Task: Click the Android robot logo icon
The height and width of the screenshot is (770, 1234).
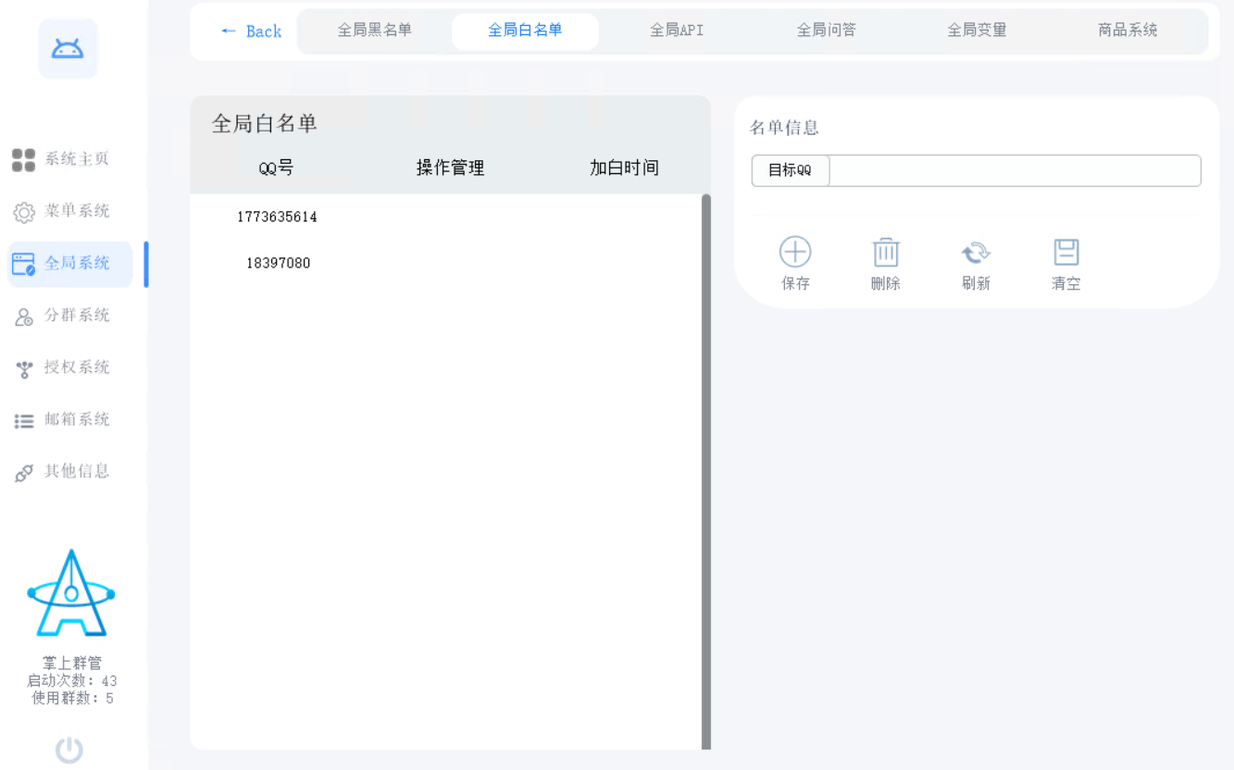Action: pos(68,49)
